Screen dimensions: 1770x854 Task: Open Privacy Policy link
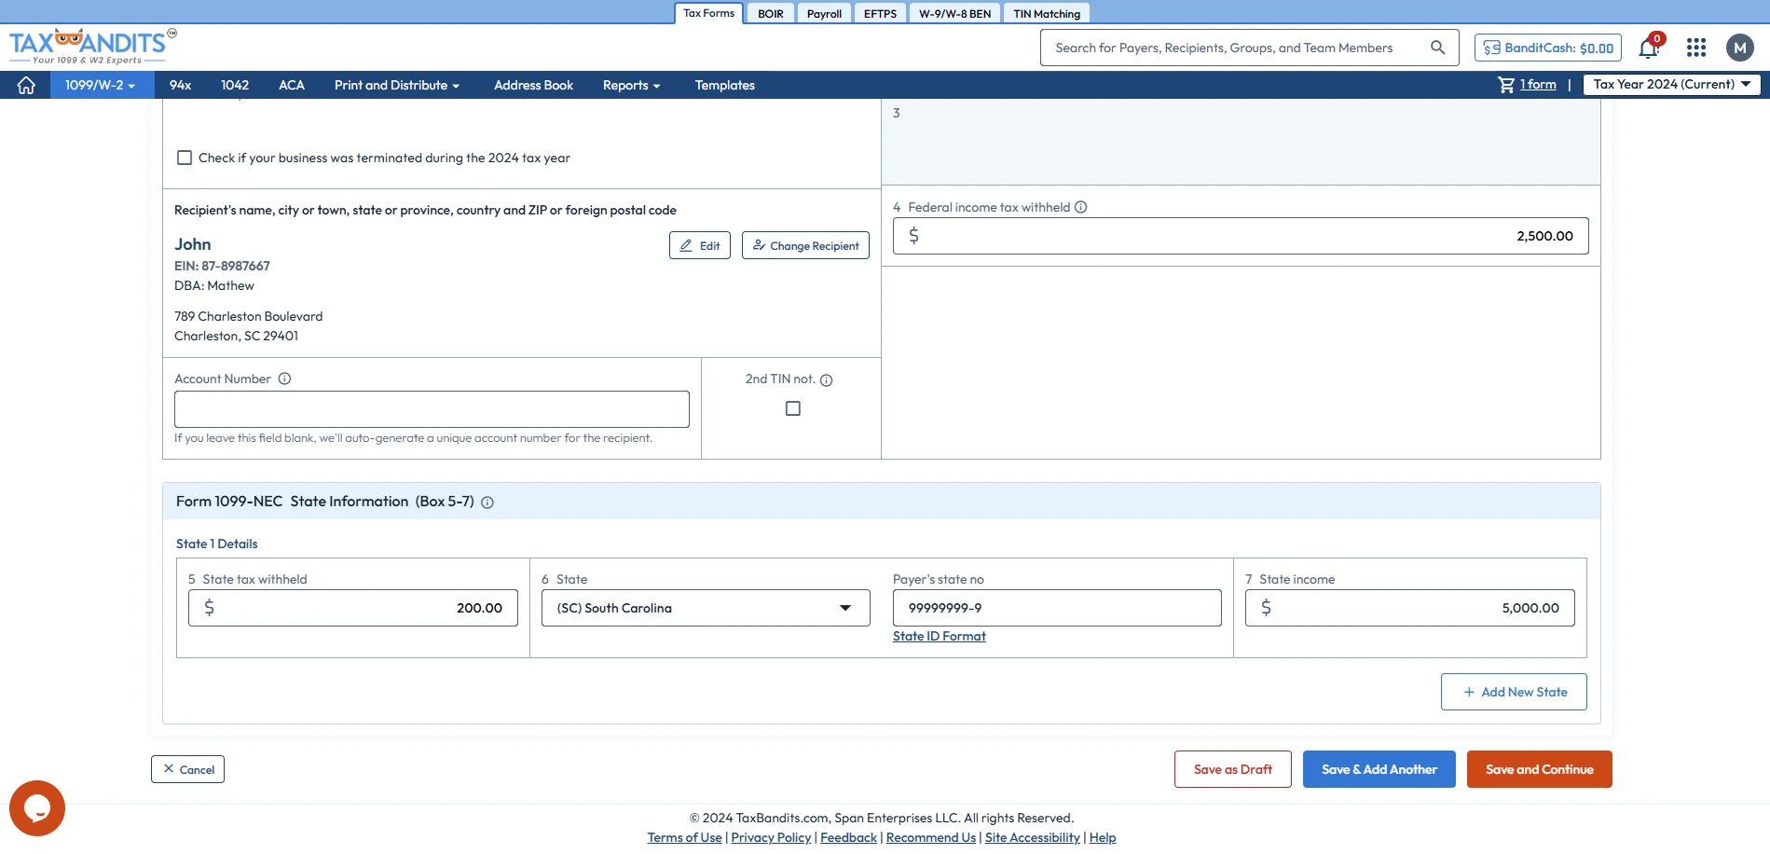click(x=771, y=837)
